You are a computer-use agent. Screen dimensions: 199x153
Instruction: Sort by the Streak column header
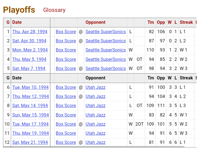pos(186,22)
